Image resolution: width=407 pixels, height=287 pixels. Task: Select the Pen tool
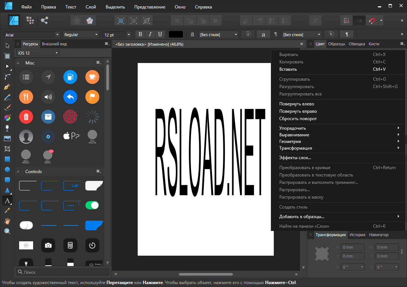point(7,87)
